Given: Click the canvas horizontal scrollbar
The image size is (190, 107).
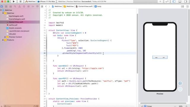Looking at the screenshot, I should pos(163,103).
